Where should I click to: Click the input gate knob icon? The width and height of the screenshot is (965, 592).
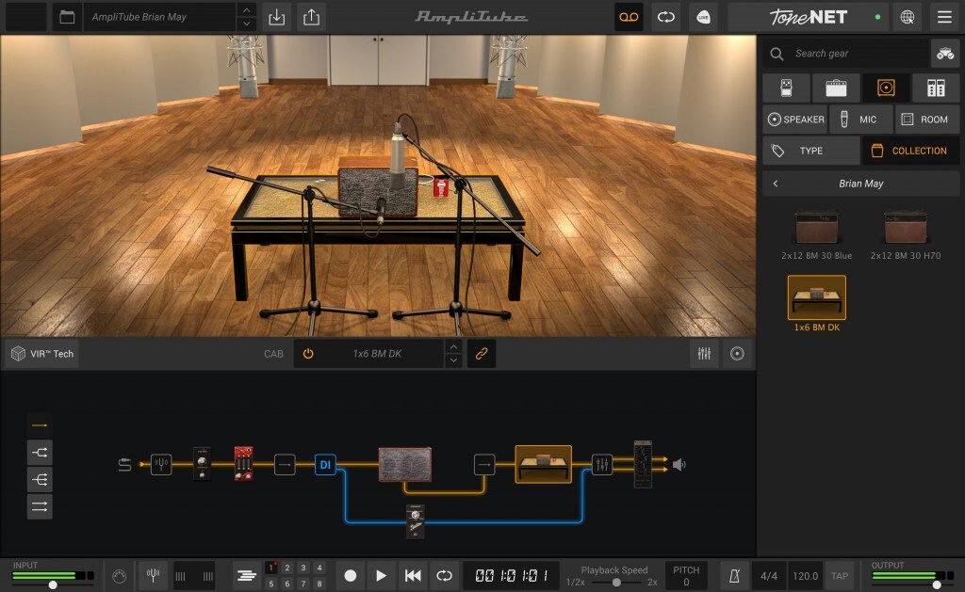120,576
